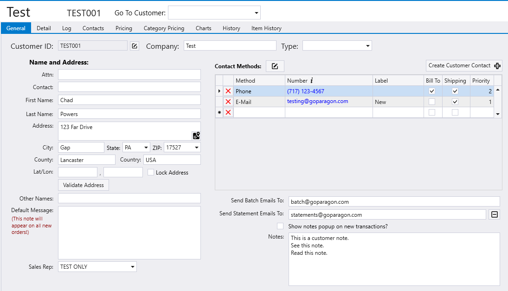508x291 pixels.
Task: Expand the Type dropdown
Action: point(368,46)
